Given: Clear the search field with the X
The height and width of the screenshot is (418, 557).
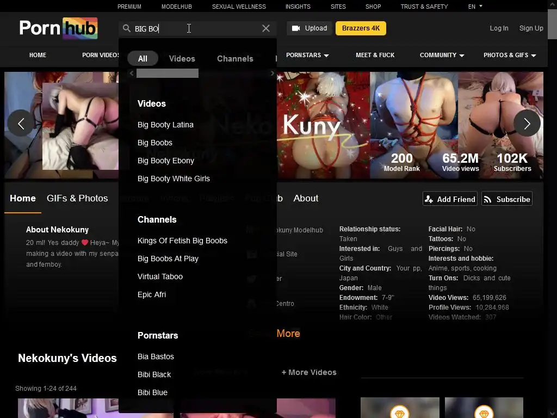Looking at the screenshot, I should click(x=265, y=28).
